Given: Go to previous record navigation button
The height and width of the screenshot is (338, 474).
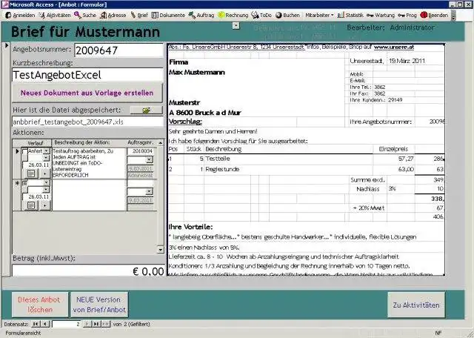Looking at the screenshot, I should (x=45, y=324).
